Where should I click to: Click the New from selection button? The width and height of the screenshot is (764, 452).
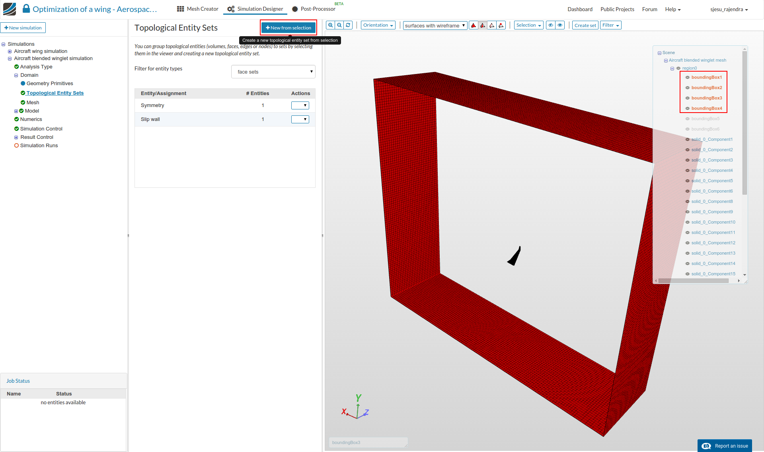pos(288,28)
